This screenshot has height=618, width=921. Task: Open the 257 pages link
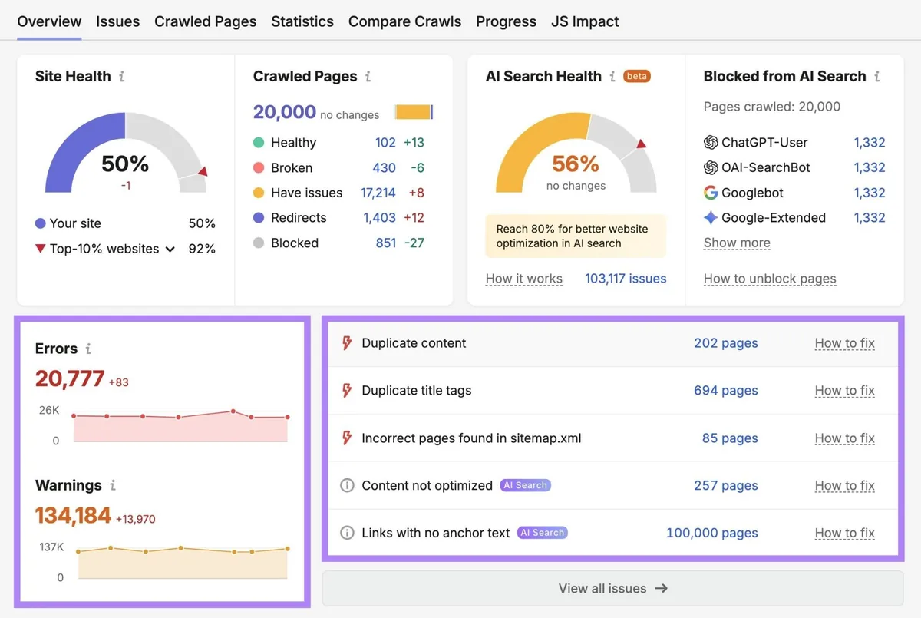pos(726,486)
